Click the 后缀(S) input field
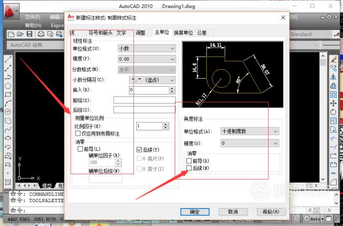343x226 pixels. click(x=145, y=109)
